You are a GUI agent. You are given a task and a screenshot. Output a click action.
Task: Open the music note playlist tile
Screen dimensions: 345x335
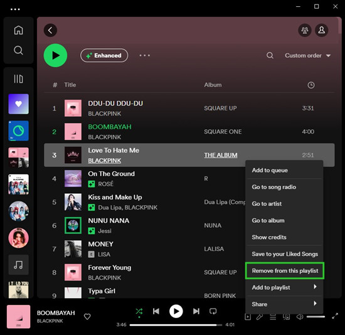pos(18,265)
